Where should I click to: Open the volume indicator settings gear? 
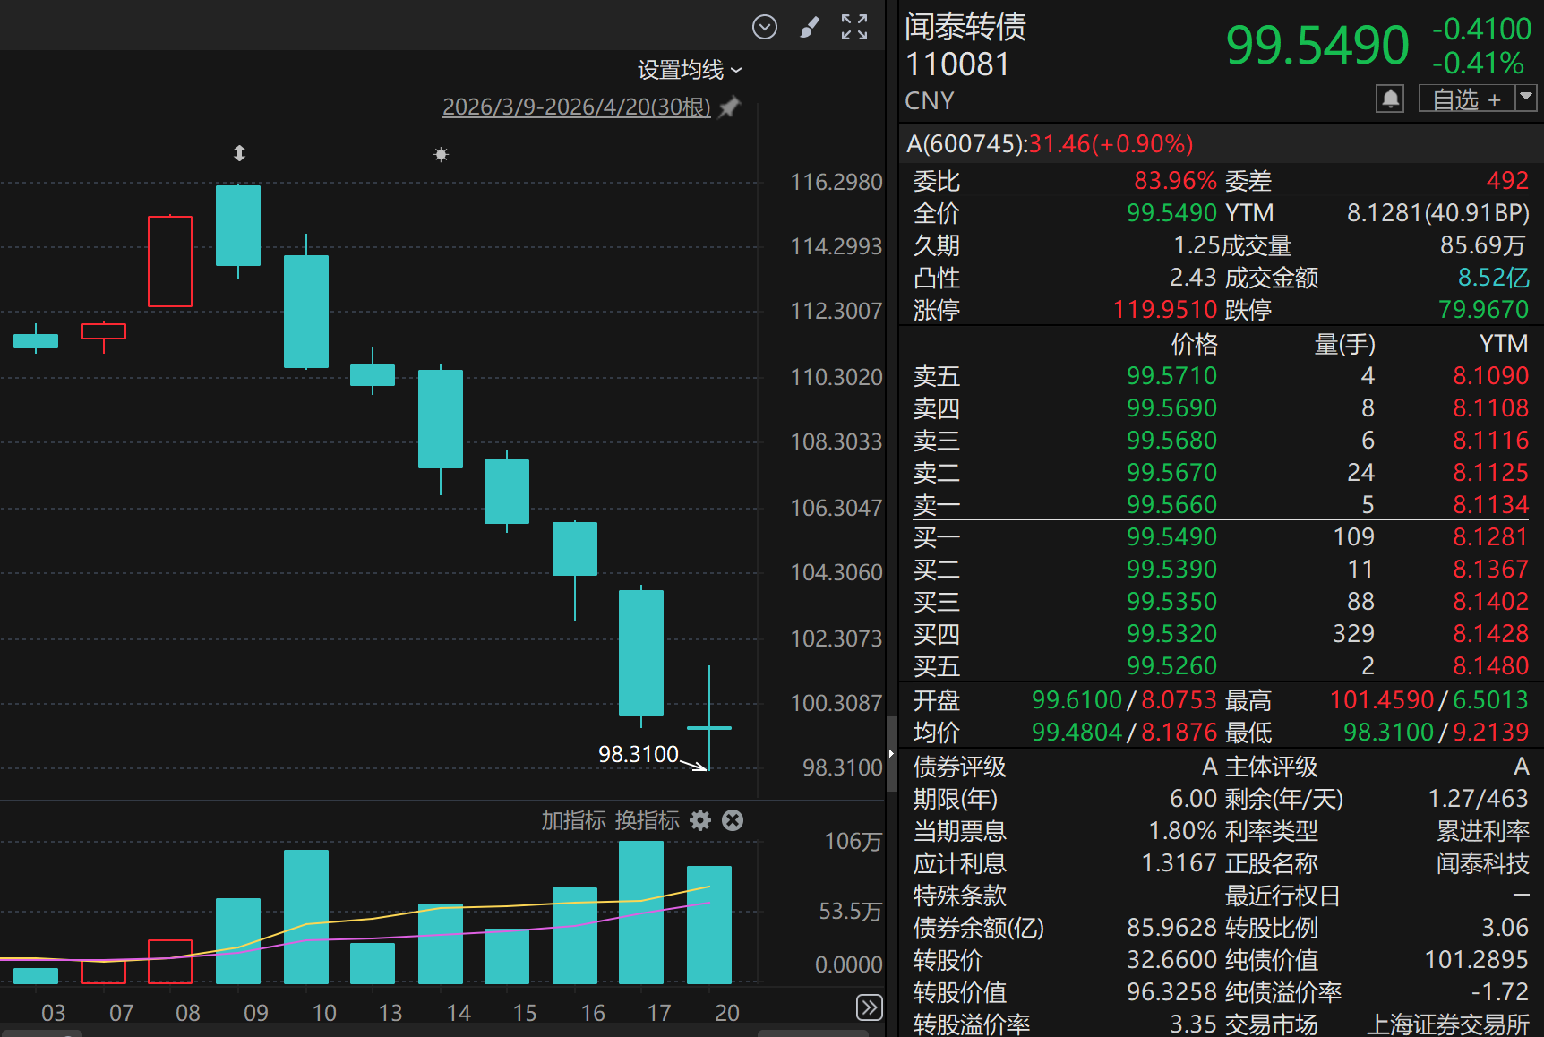[699, 819]
